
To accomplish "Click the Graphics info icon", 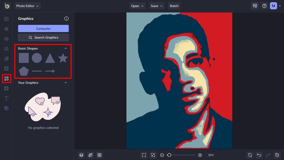I will pyautogui.click(x=66, y=19).
